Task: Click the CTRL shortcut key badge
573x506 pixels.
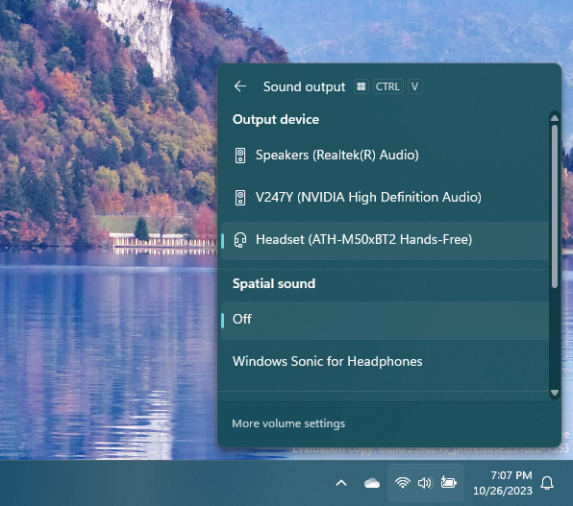Action: coord(387,86)
